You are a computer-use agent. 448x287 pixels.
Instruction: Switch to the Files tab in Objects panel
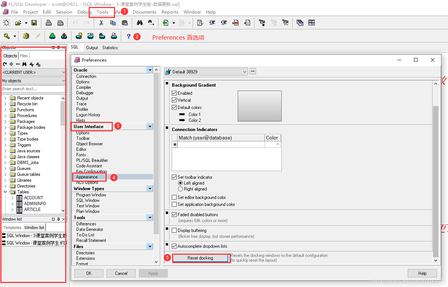(24, 56)
